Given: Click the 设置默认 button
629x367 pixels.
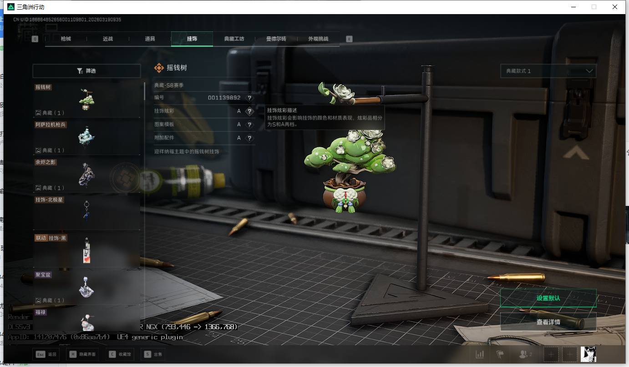Looking at the screenshot, I should [548, 298].
